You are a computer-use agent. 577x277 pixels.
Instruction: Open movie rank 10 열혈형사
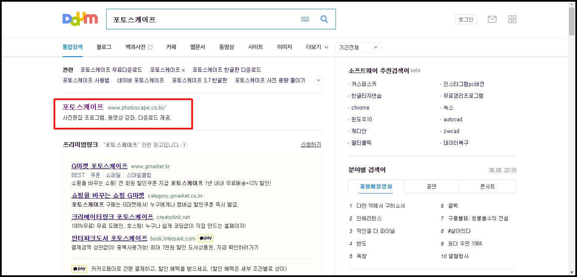[459, 256]
